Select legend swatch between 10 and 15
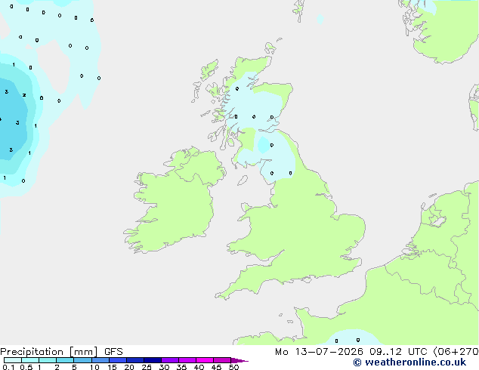The height and width of the screenshot is (370, 479). pos(100,360)
